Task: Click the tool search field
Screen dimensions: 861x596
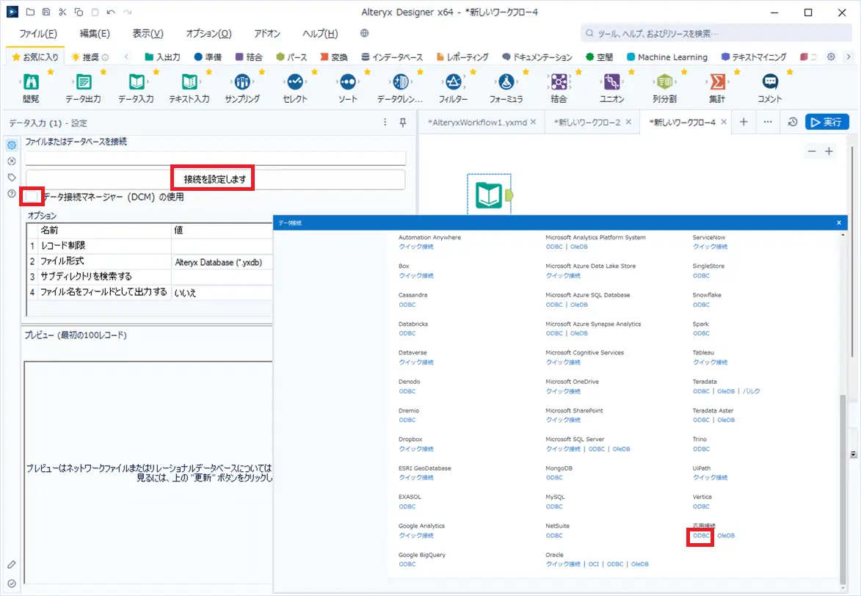Action: click(x=716, y=34)
